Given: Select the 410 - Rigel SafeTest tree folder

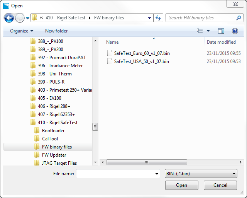Looking at the screenshot, I should (58, 123).
